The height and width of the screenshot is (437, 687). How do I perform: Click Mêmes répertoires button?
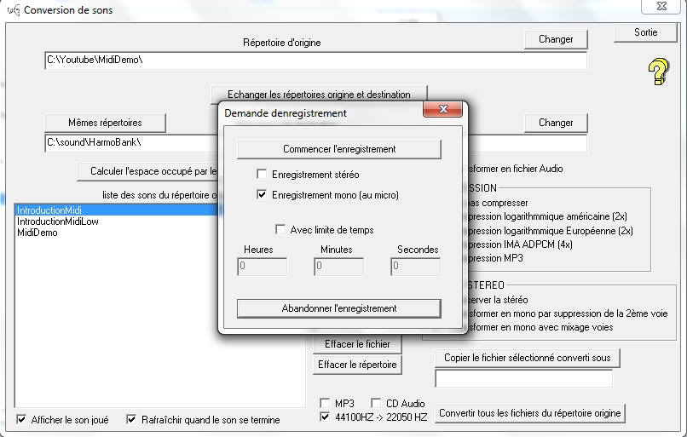click(105, 123)
